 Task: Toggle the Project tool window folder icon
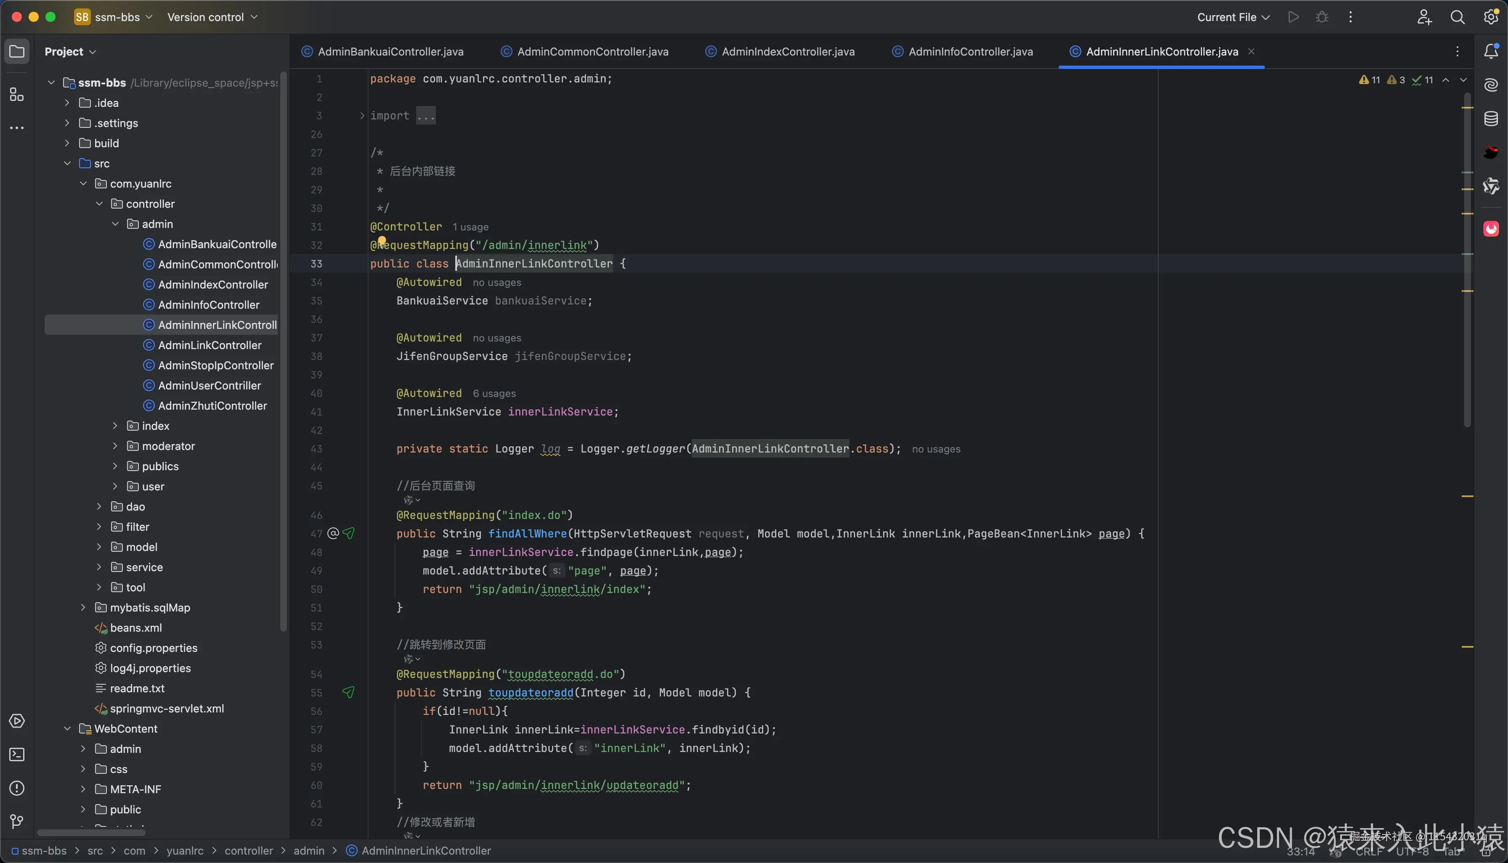pos(16,52)
